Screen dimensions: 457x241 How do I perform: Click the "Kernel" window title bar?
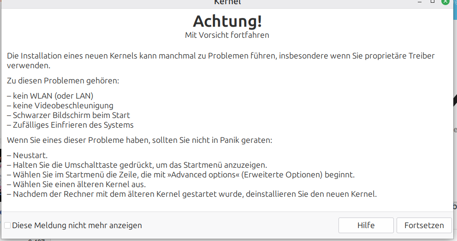coord(227,2)
